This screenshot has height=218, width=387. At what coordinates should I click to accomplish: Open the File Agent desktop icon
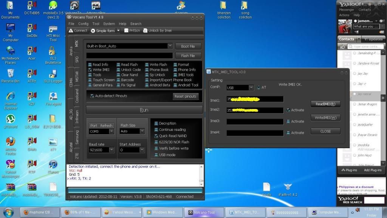pyautogui.click(x=53, y=99)
